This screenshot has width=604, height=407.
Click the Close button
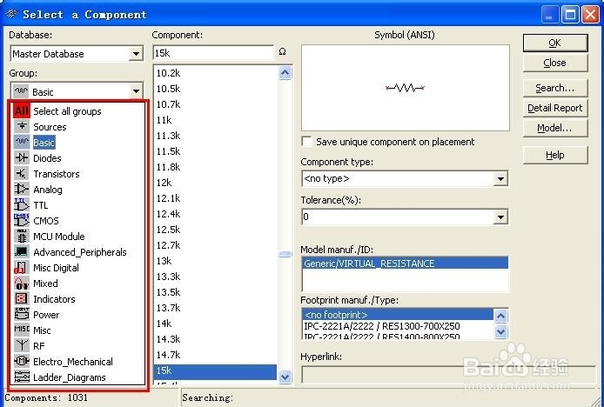[x=555, y=63]
